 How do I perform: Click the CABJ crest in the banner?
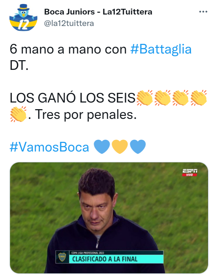click(x=62, y=257)
